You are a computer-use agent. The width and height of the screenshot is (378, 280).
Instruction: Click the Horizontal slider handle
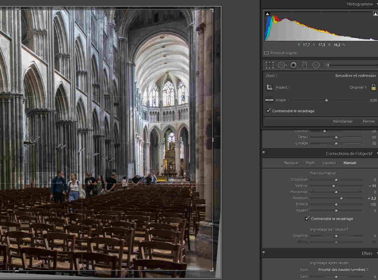point(336,192)
